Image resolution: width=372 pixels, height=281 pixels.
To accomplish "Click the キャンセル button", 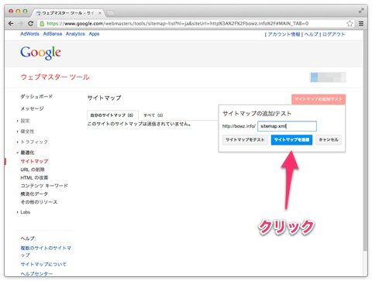I will point(329,140).
